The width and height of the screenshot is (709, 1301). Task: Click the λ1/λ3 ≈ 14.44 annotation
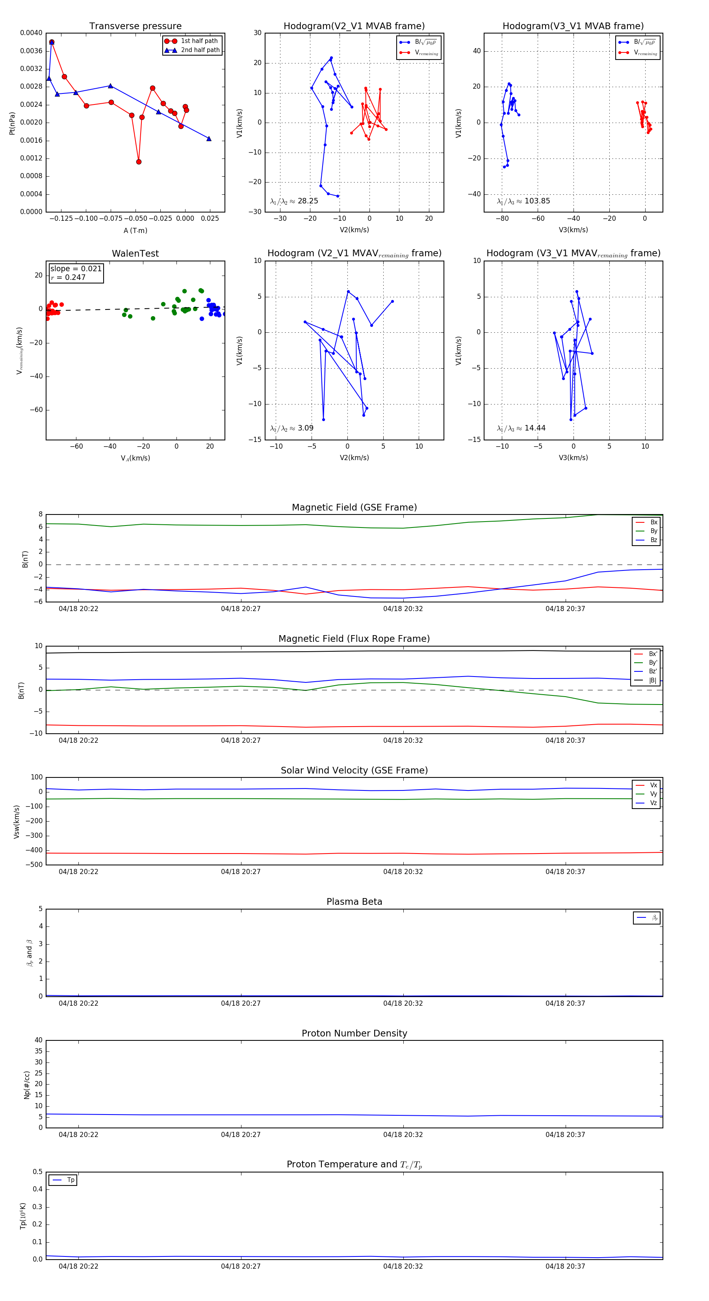tap(521, 428)
